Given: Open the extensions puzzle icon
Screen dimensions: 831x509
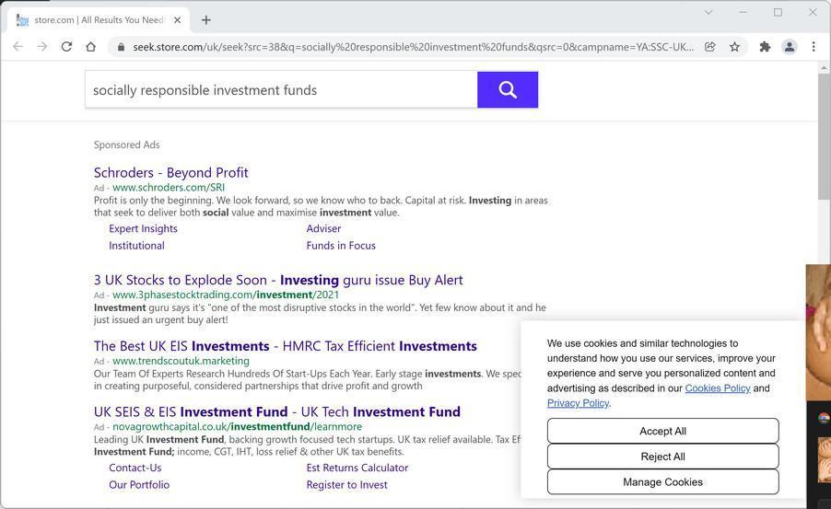Looking at the screenshot, I should click(x=765, y=47).
